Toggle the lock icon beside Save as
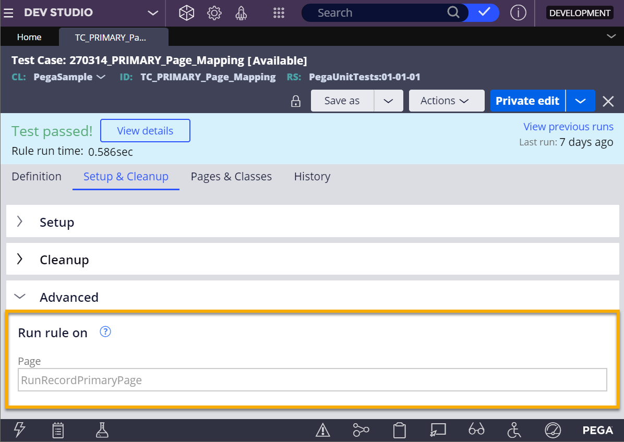The image size is (624, 442). 296,101
